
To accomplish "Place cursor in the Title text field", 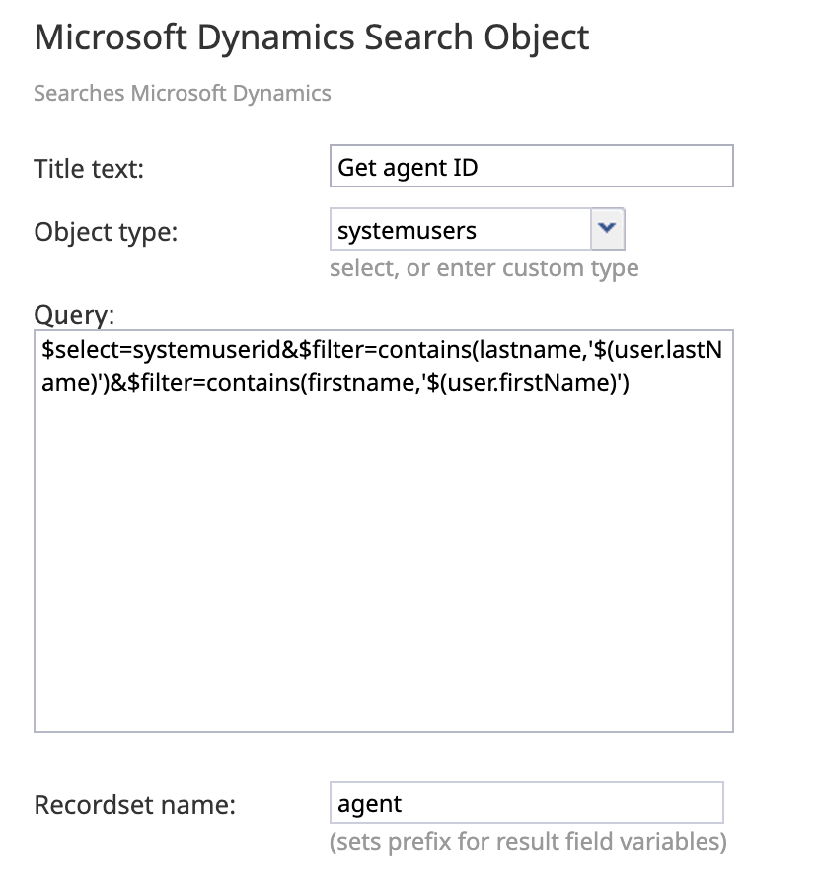I will point(531,166).
